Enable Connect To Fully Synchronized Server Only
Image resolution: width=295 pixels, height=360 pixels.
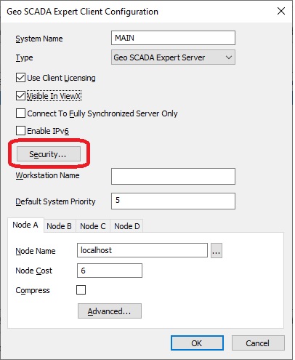tap(20, 113)
